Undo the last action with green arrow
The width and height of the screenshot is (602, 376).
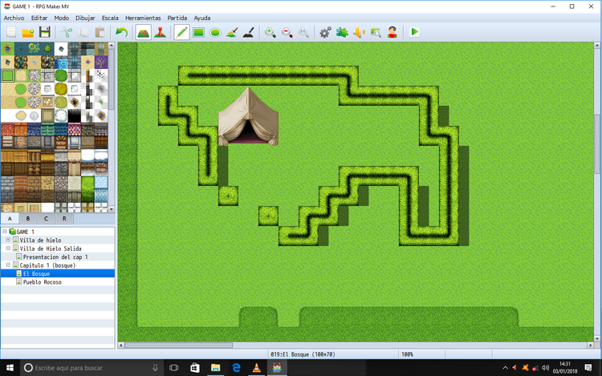tap(121, 32)
